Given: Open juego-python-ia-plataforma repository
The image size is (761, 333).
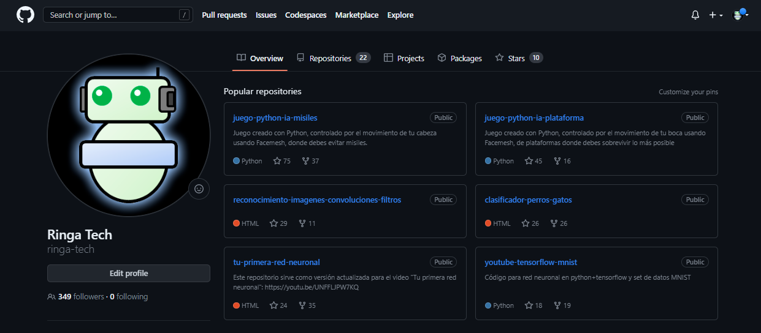Looking at the screenshot, I should tap(534, 118).
